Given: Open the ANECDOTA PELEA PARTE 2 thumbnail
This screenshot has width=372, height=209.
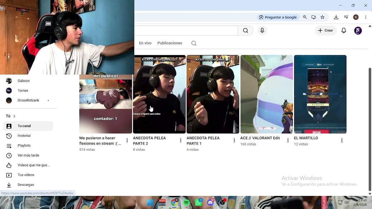Looking at the screenshot, I should coord(159,94).
